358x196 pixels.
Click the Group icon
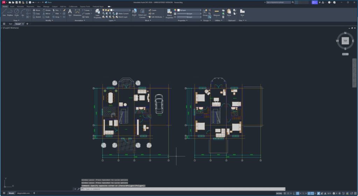[x=205, y=12]
